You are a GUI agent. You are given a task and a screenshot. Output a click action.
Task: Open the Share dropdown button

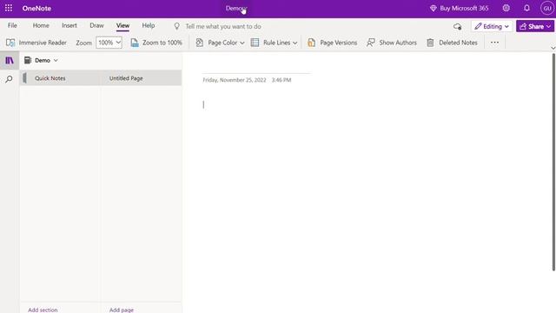535,26
